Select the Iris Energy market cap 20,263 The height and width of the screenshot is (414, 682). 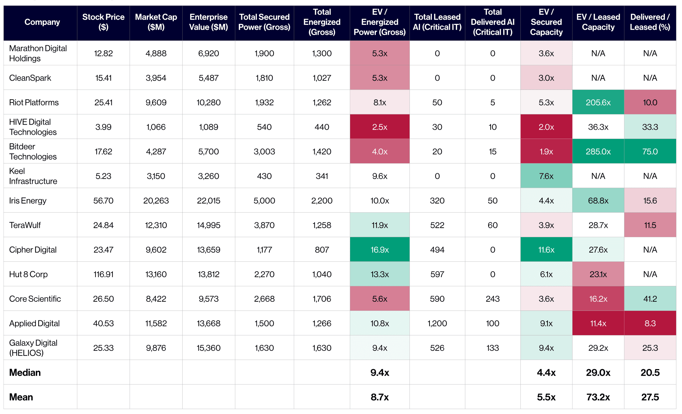click(156, 201)
